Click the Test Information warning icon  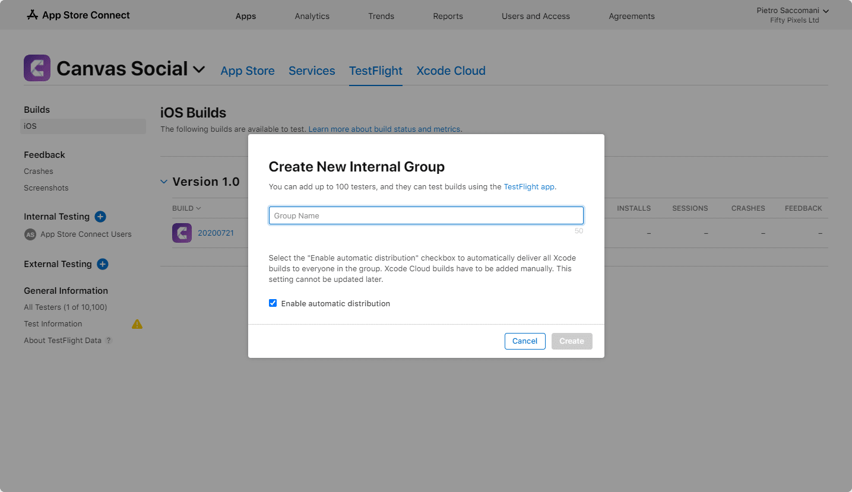click(x=137, y=323)
